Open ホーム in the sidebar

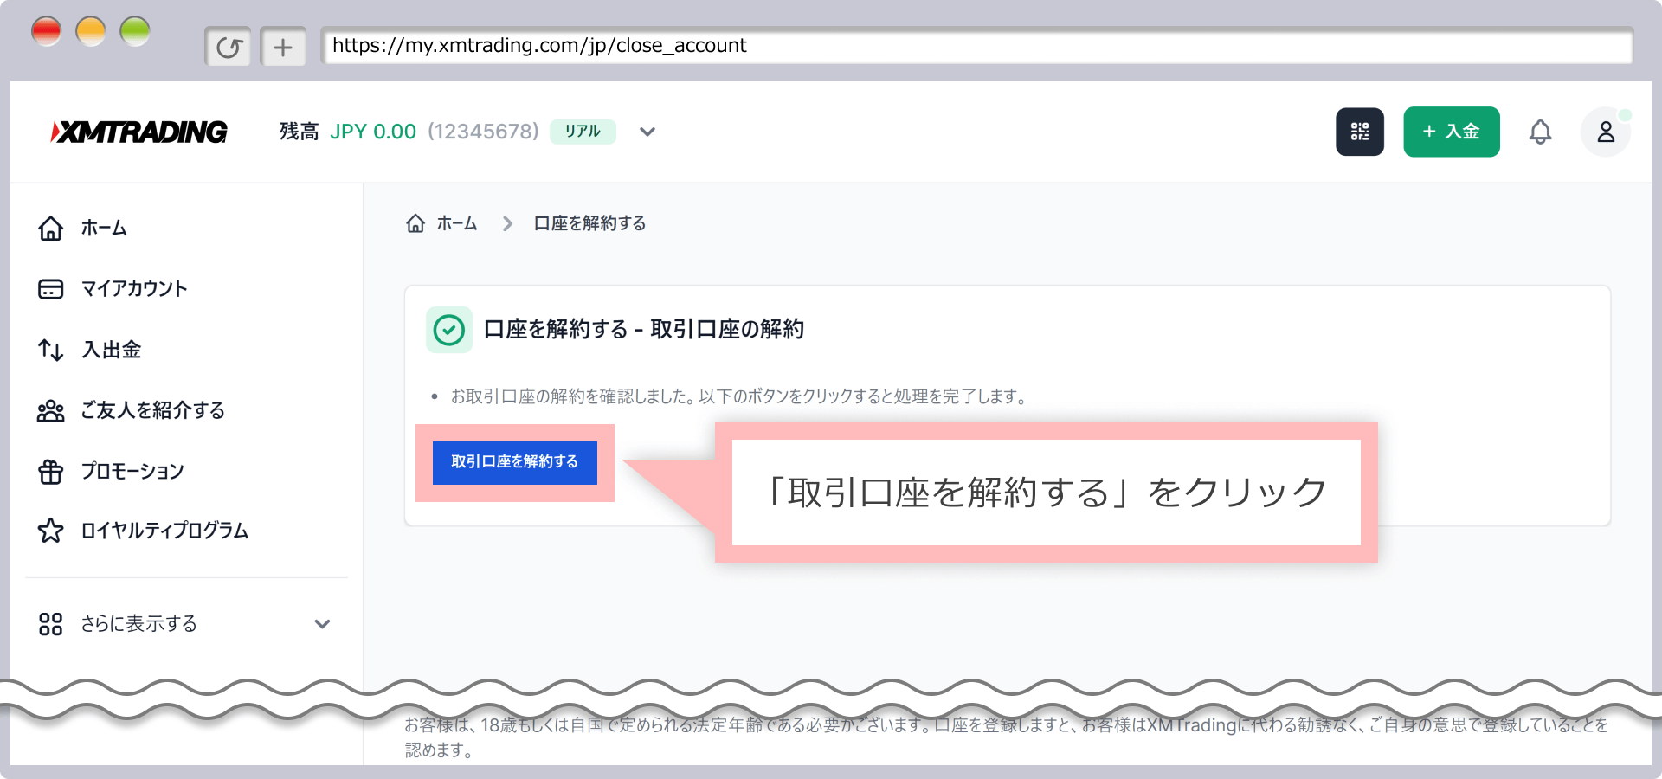[x=104, y=229]
